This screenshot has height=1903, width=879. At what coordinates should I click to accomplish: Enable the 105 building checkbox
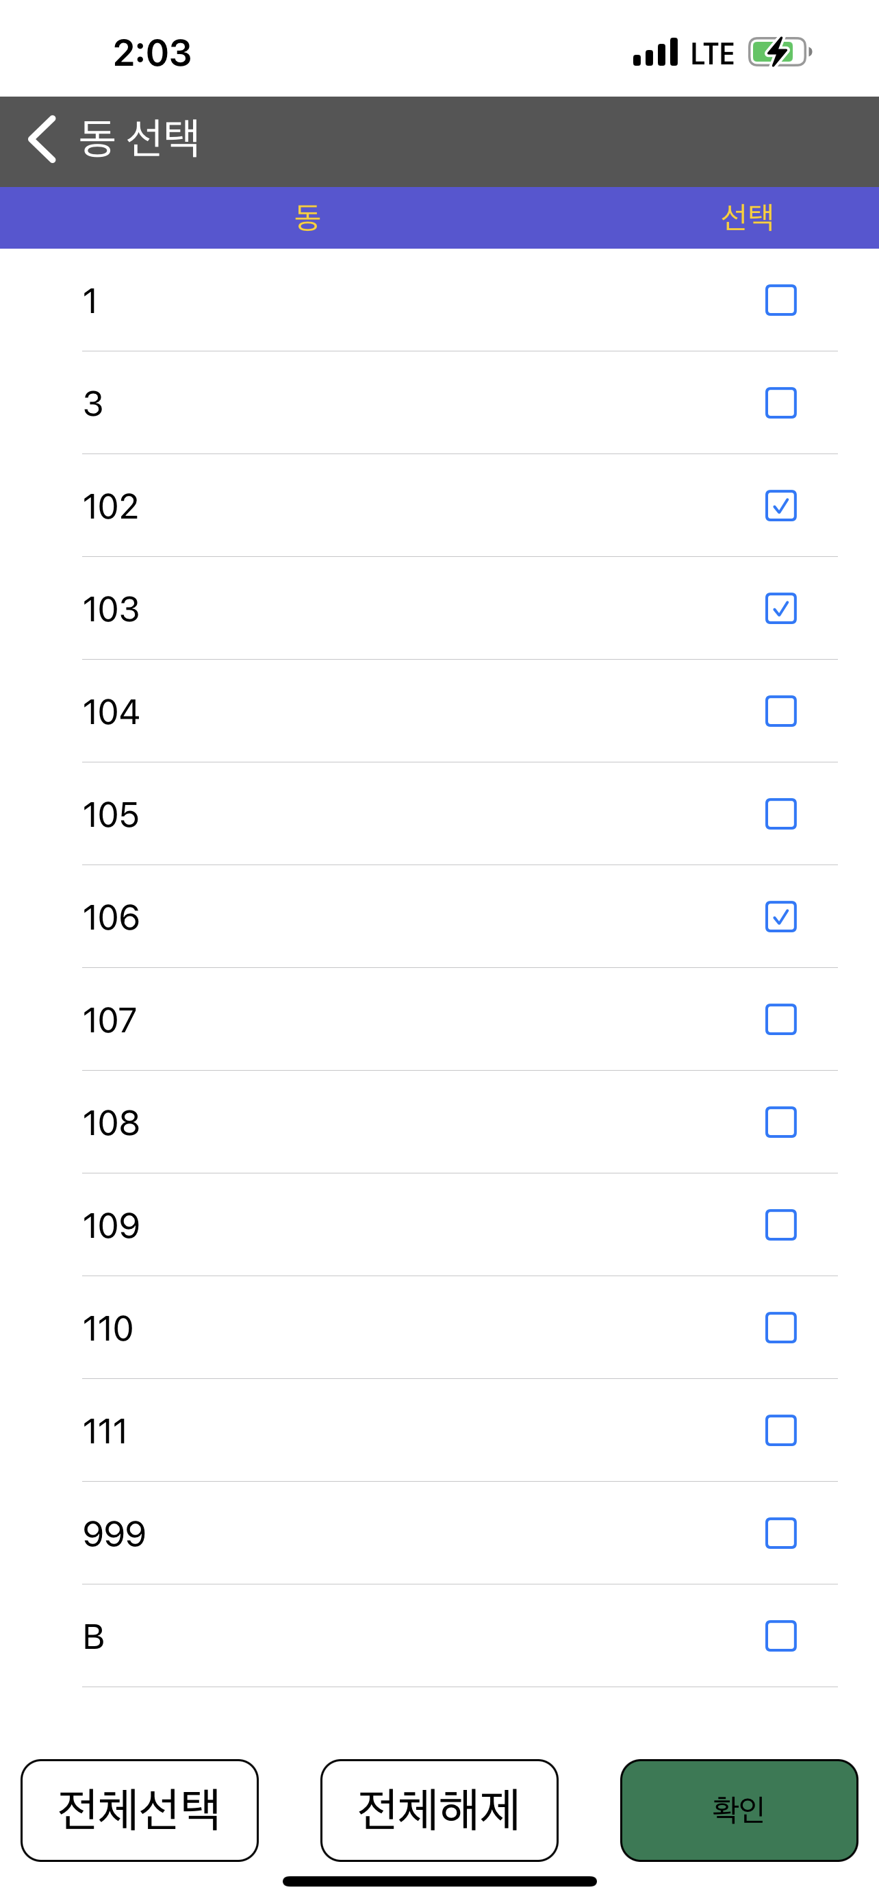pos(780,814)
